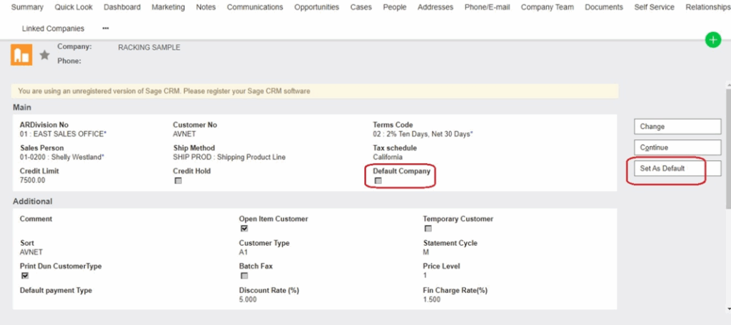The image size is (731, 325).
Task: Click the Continue button
Action: click(x=677, y=148)
